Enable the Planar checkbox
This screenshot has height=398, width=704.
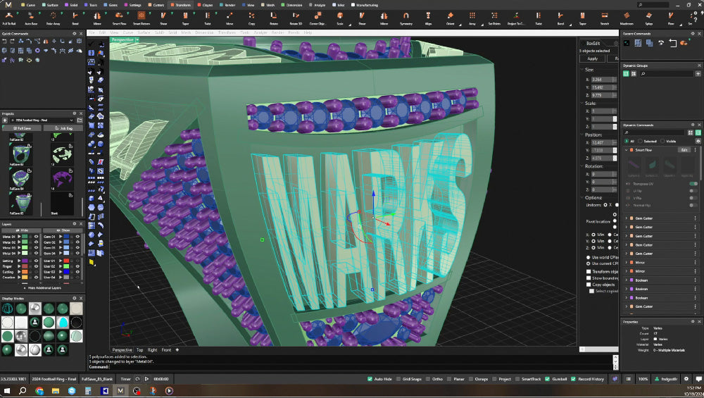pos(449,379)
